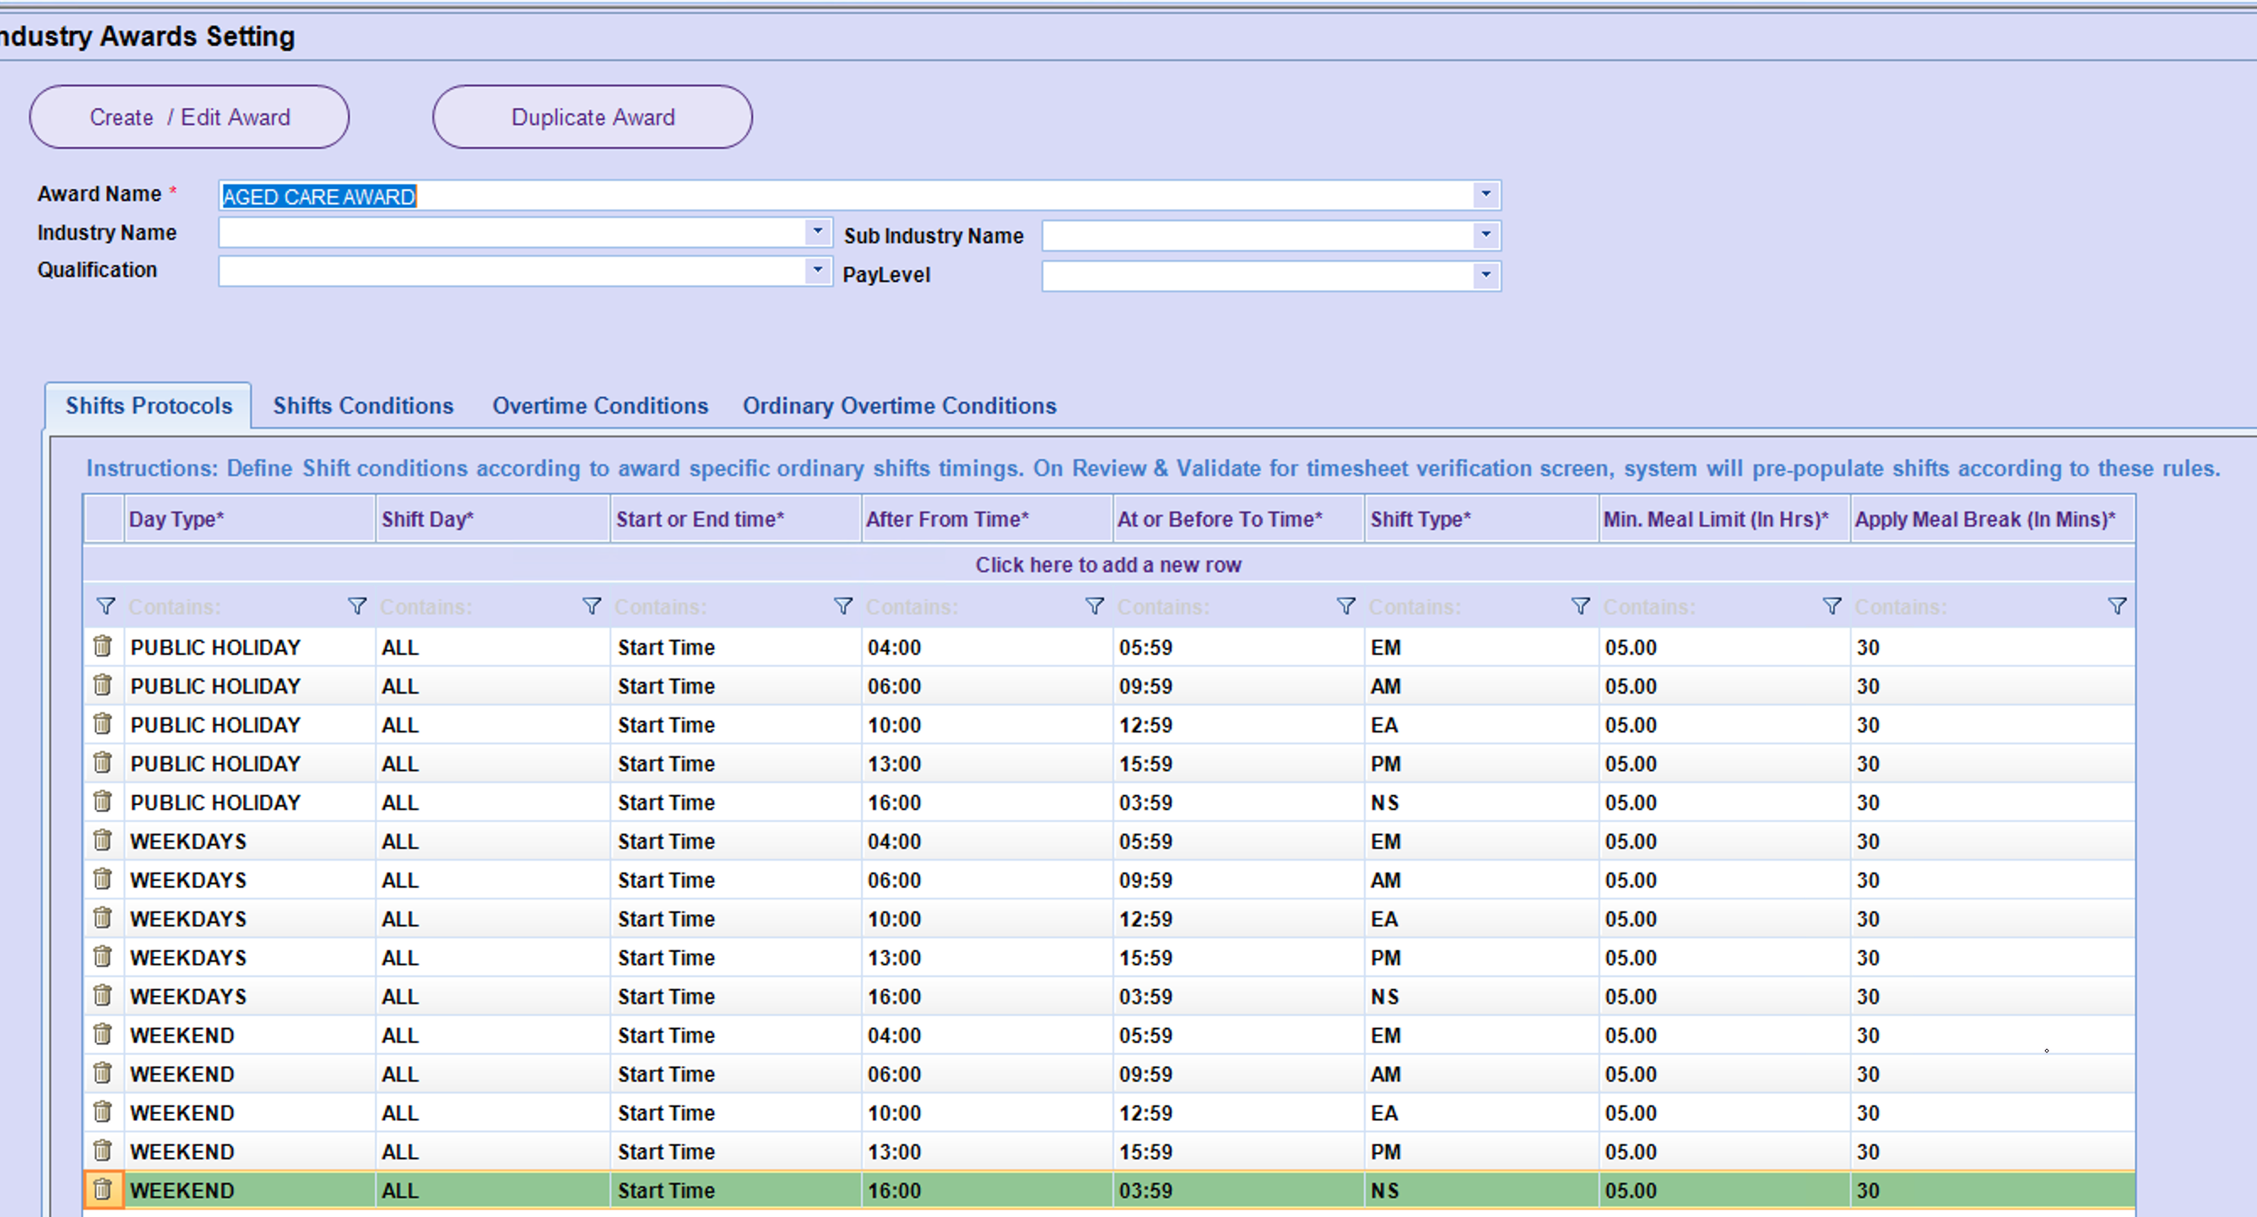The height and width of the screenshot is (1217, 2257).
Task: Open Sub Industry Name dropdown arrow
Action: pos(1485,235)
